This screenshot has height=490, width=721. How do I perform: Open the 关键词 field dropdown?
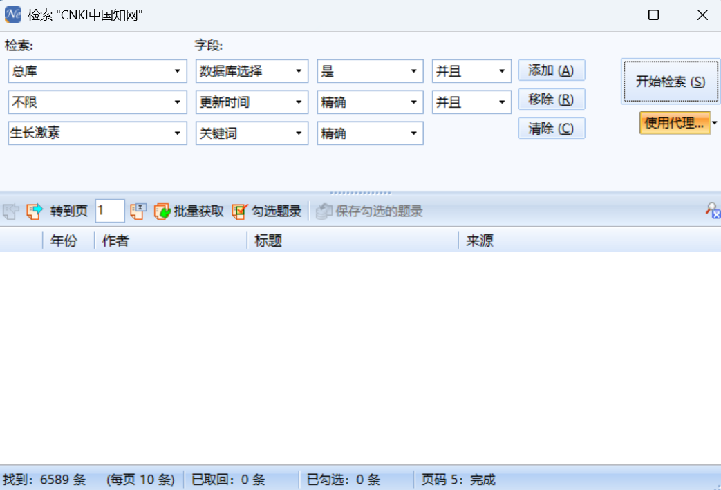299,133
